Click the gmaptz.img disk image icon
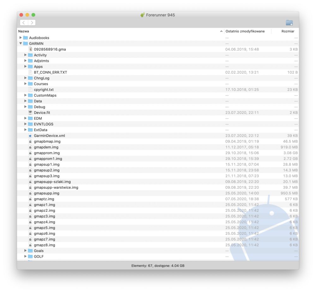 (x=30, y=199)
